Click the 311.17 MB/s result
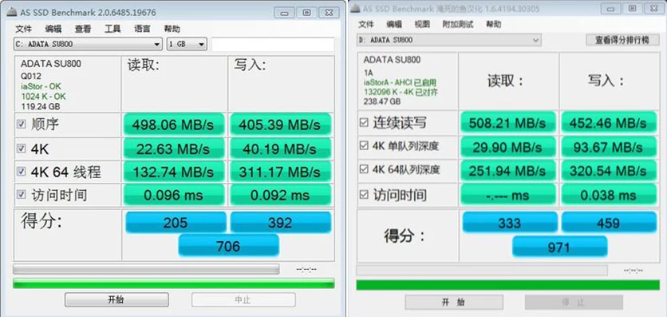This screenshot has height=317, width=667. coord(280,172)
